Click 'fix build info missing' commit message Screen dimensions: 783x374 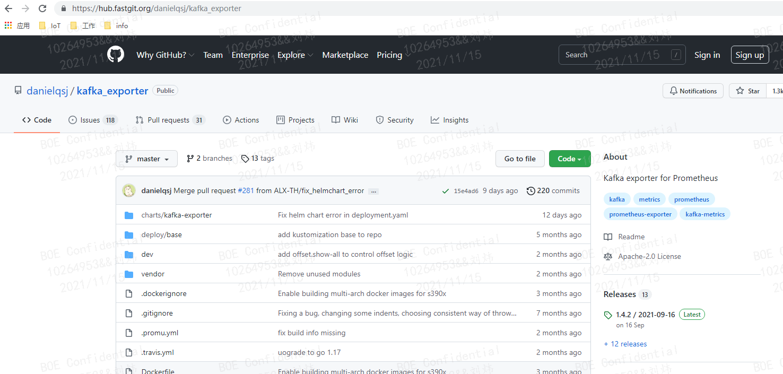click(x=312, y=333)
